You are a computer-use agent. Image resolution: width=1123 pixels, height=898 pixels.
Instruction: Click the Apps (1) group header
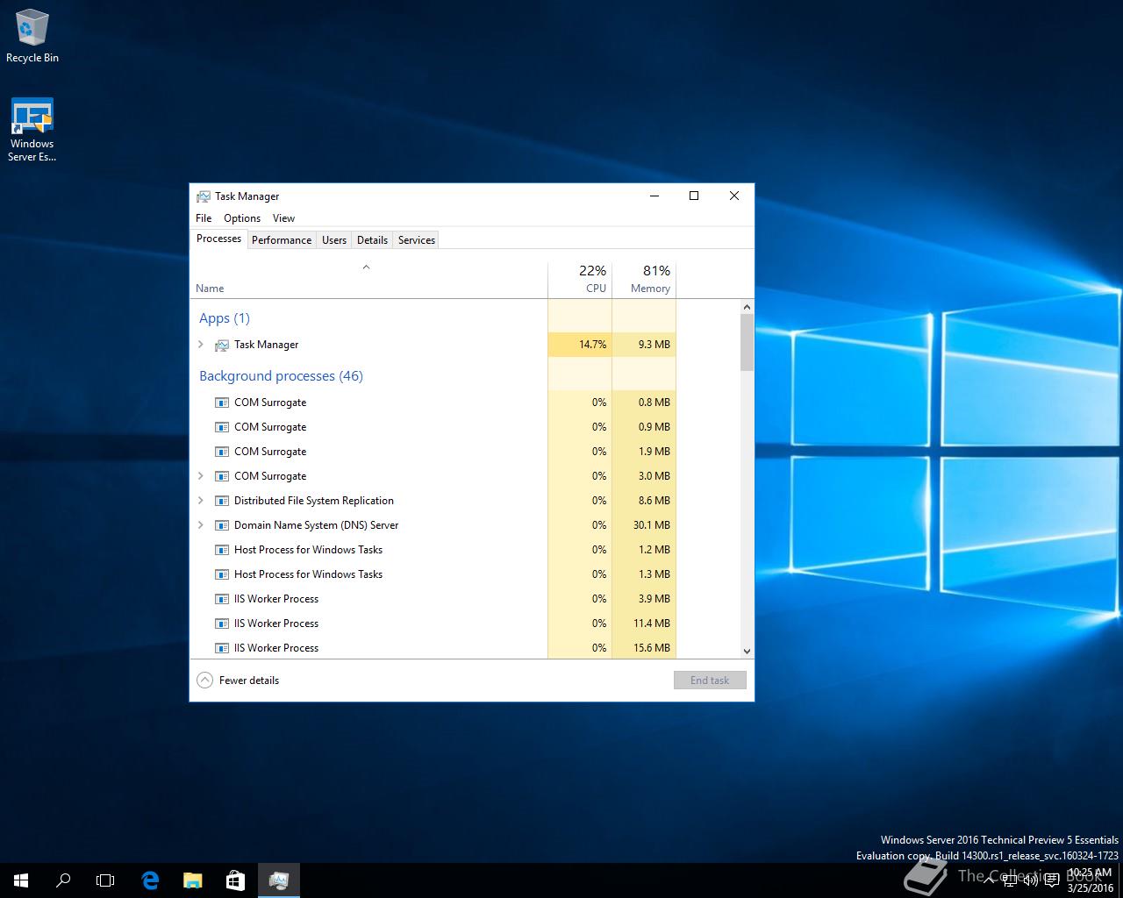click(225, 318)
